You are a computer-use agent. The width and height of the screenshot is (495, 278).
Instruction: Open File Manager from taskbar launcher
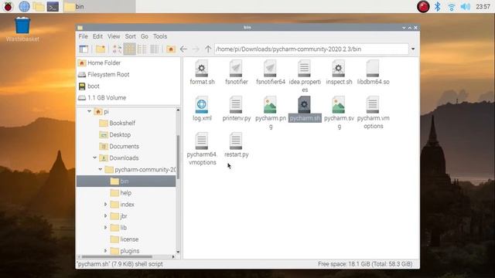tap(39, 6)
